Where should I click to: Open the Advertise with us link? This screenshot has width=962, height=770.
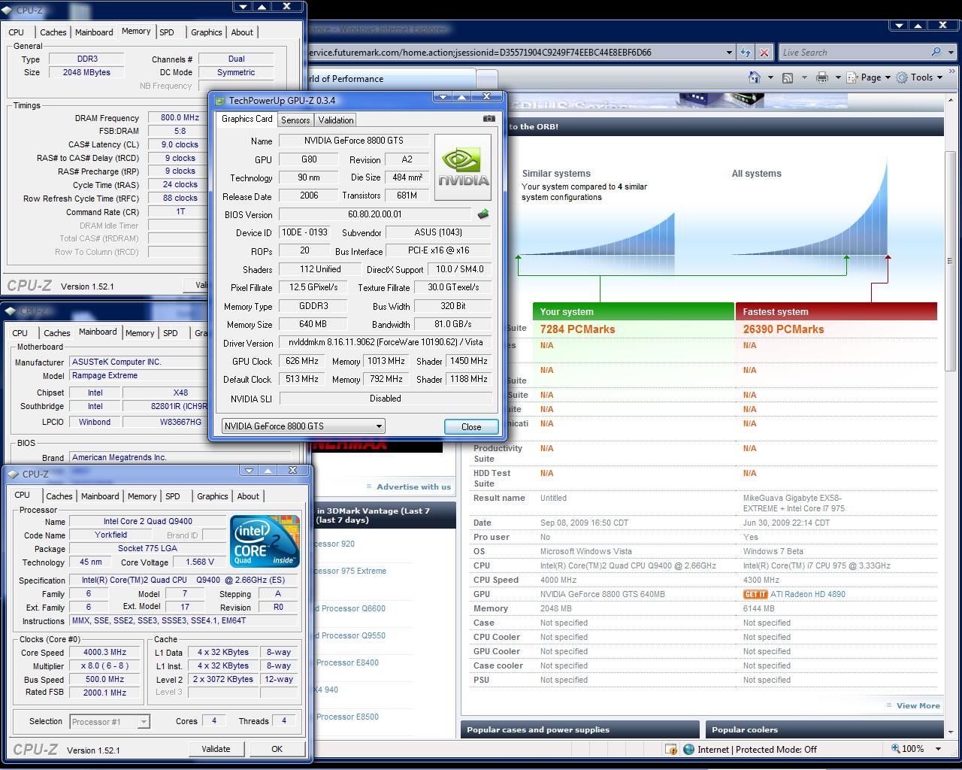(x=413, y=487)
